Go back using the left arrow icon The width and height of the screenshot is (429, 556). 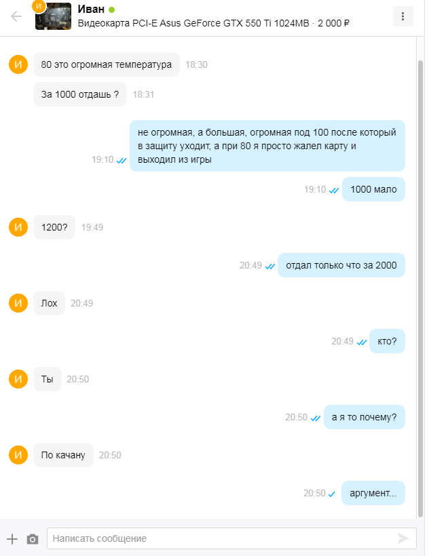click(x=16, y=16)
